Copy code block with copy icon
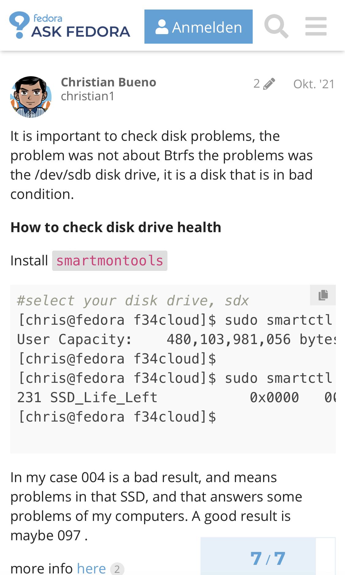 (x=323, y=295)
